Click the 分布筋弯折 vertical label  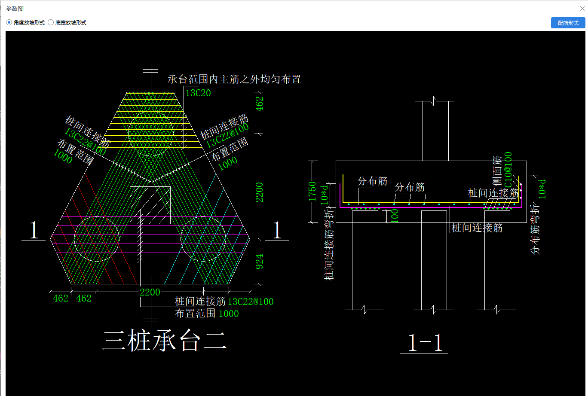point(536,229)
